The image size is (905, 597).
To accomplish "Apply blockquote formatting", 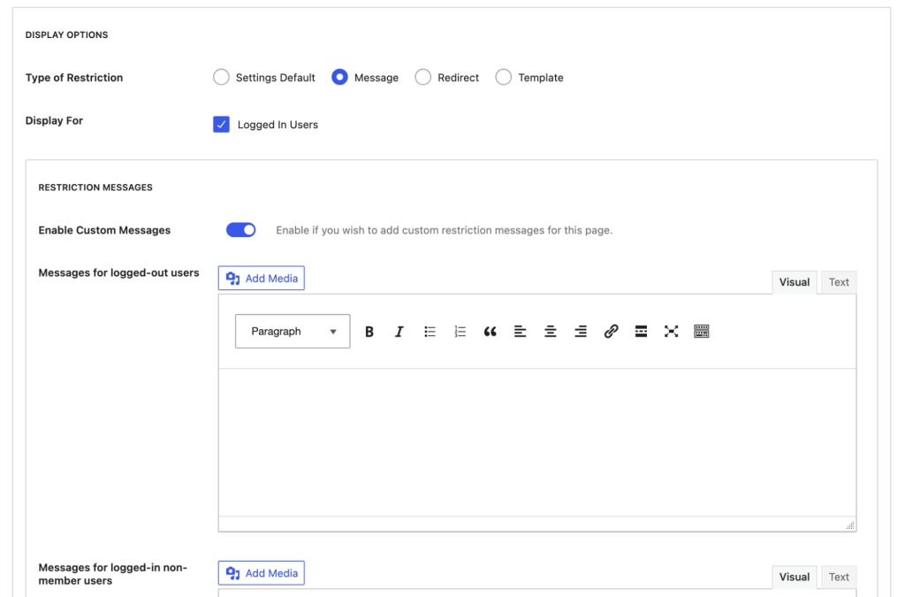I will click(490, 331).
